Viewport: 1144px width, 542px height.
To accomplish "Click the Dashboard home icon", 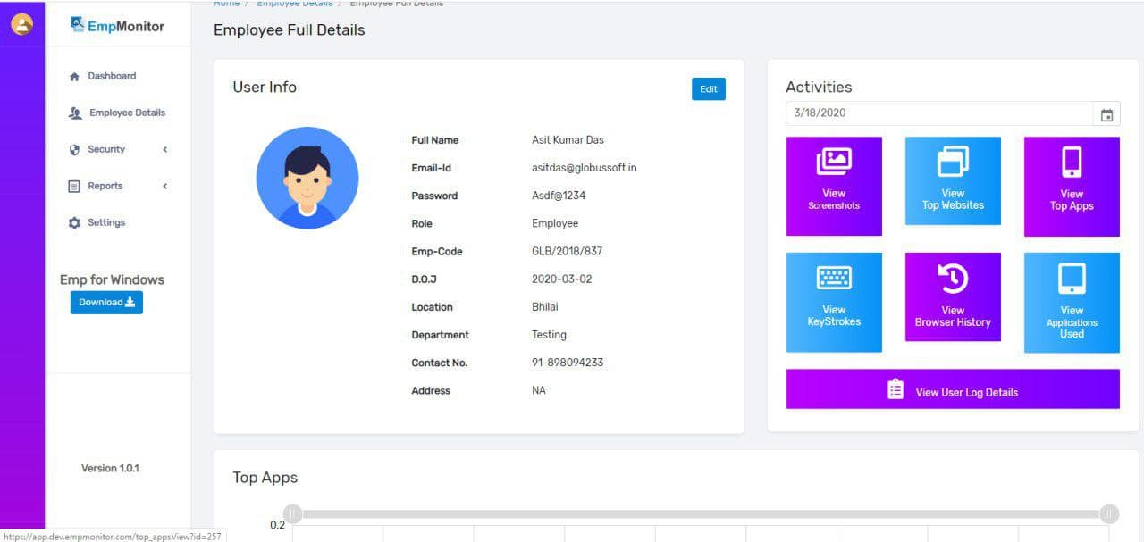I will pos(75,77).
